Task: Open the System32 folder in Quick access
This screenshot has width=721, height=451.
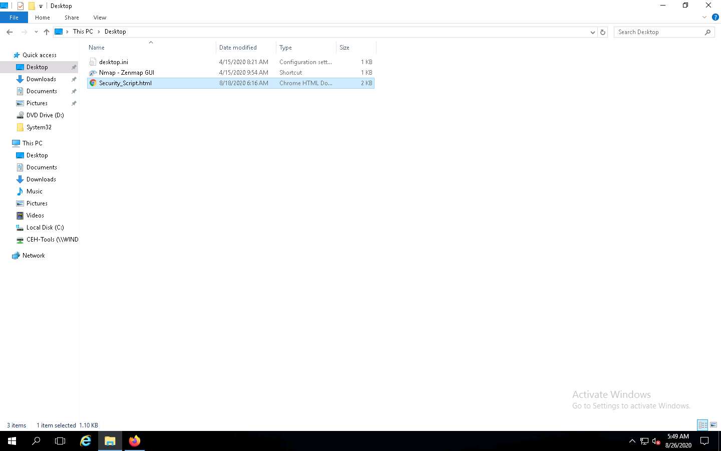Action: point(38,127)
